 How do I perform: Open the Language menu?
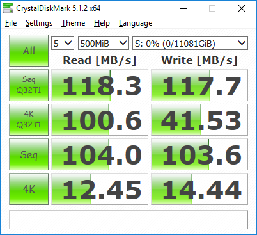pyautogui.click(x=136, y=23)
